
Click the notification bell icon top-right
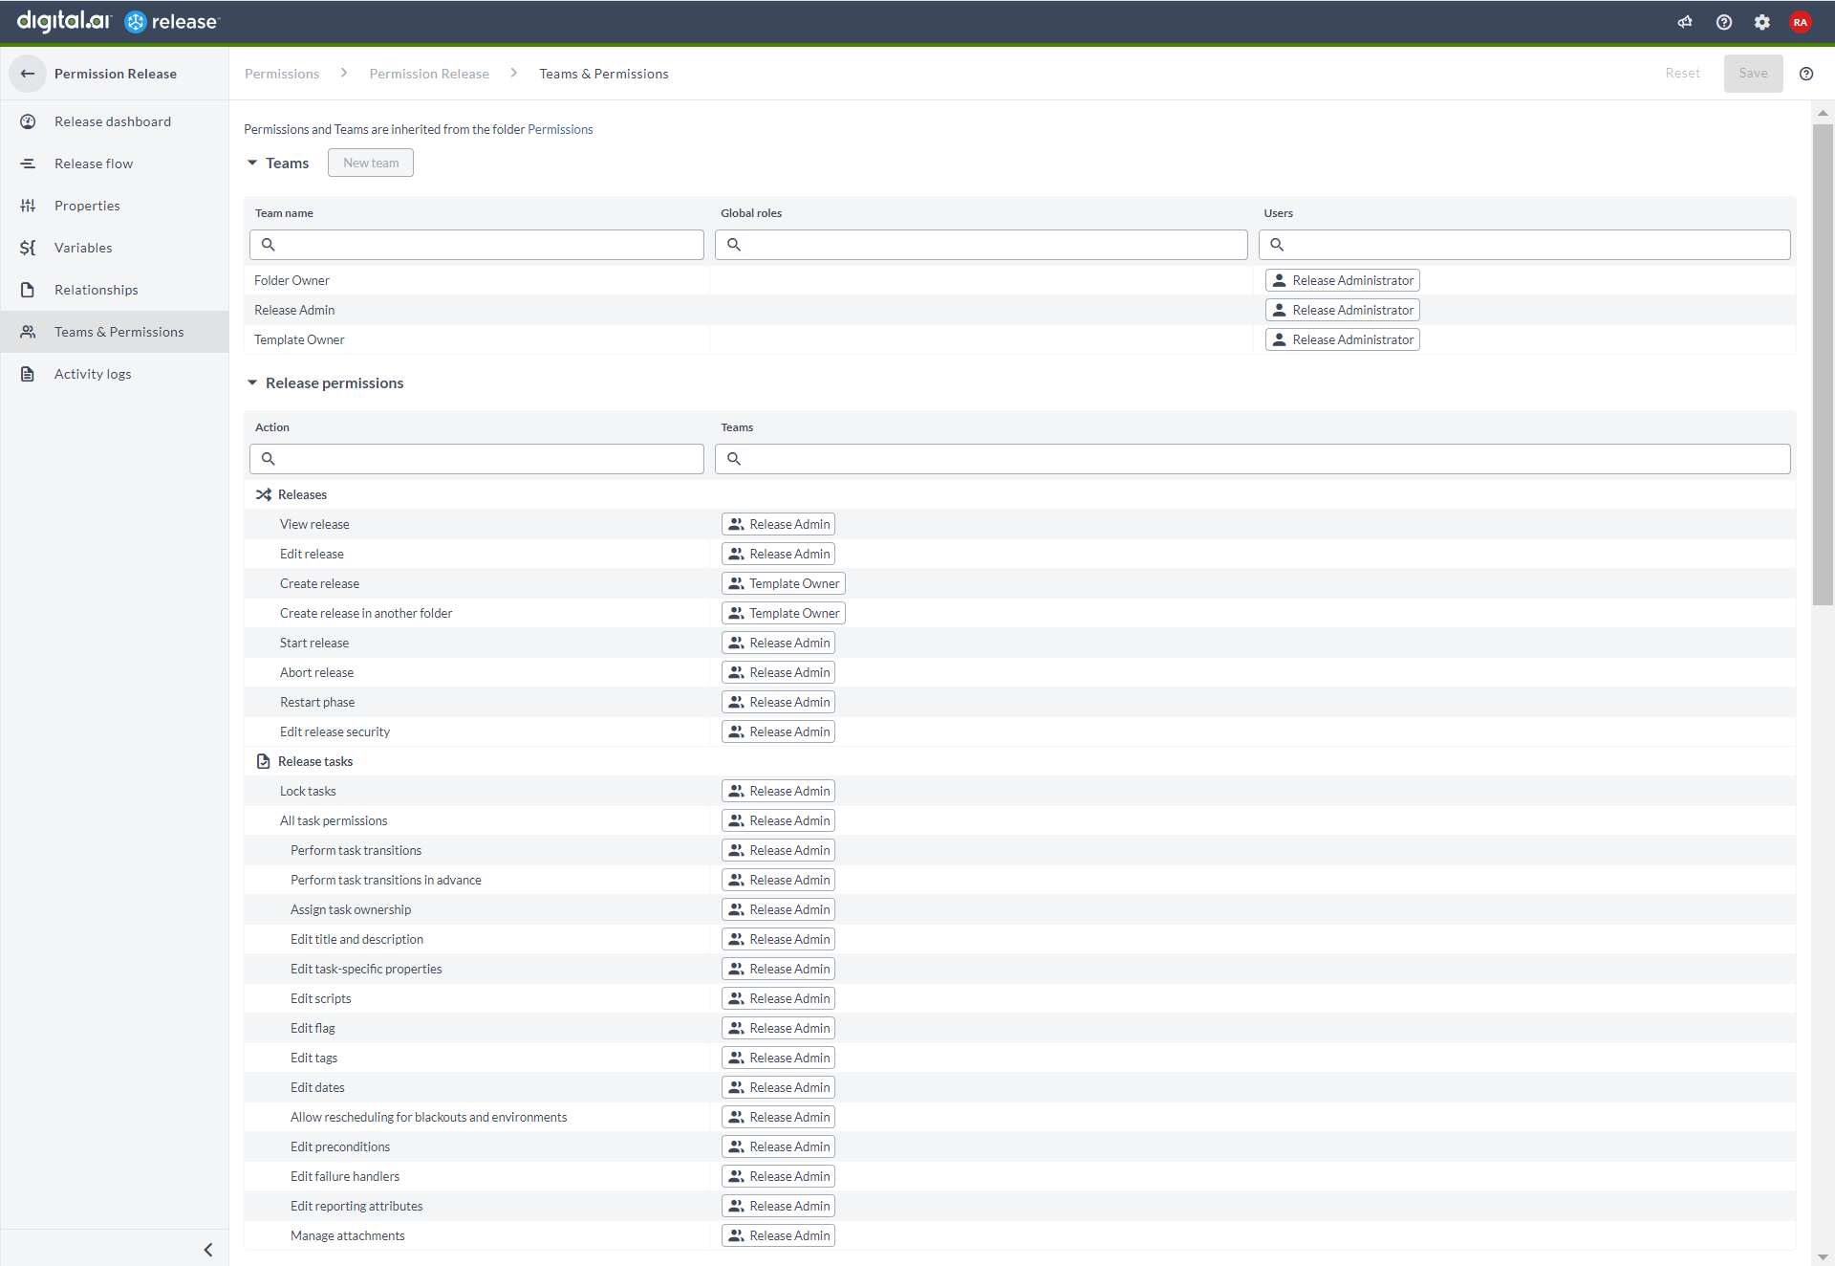[x=1686, y=21]
